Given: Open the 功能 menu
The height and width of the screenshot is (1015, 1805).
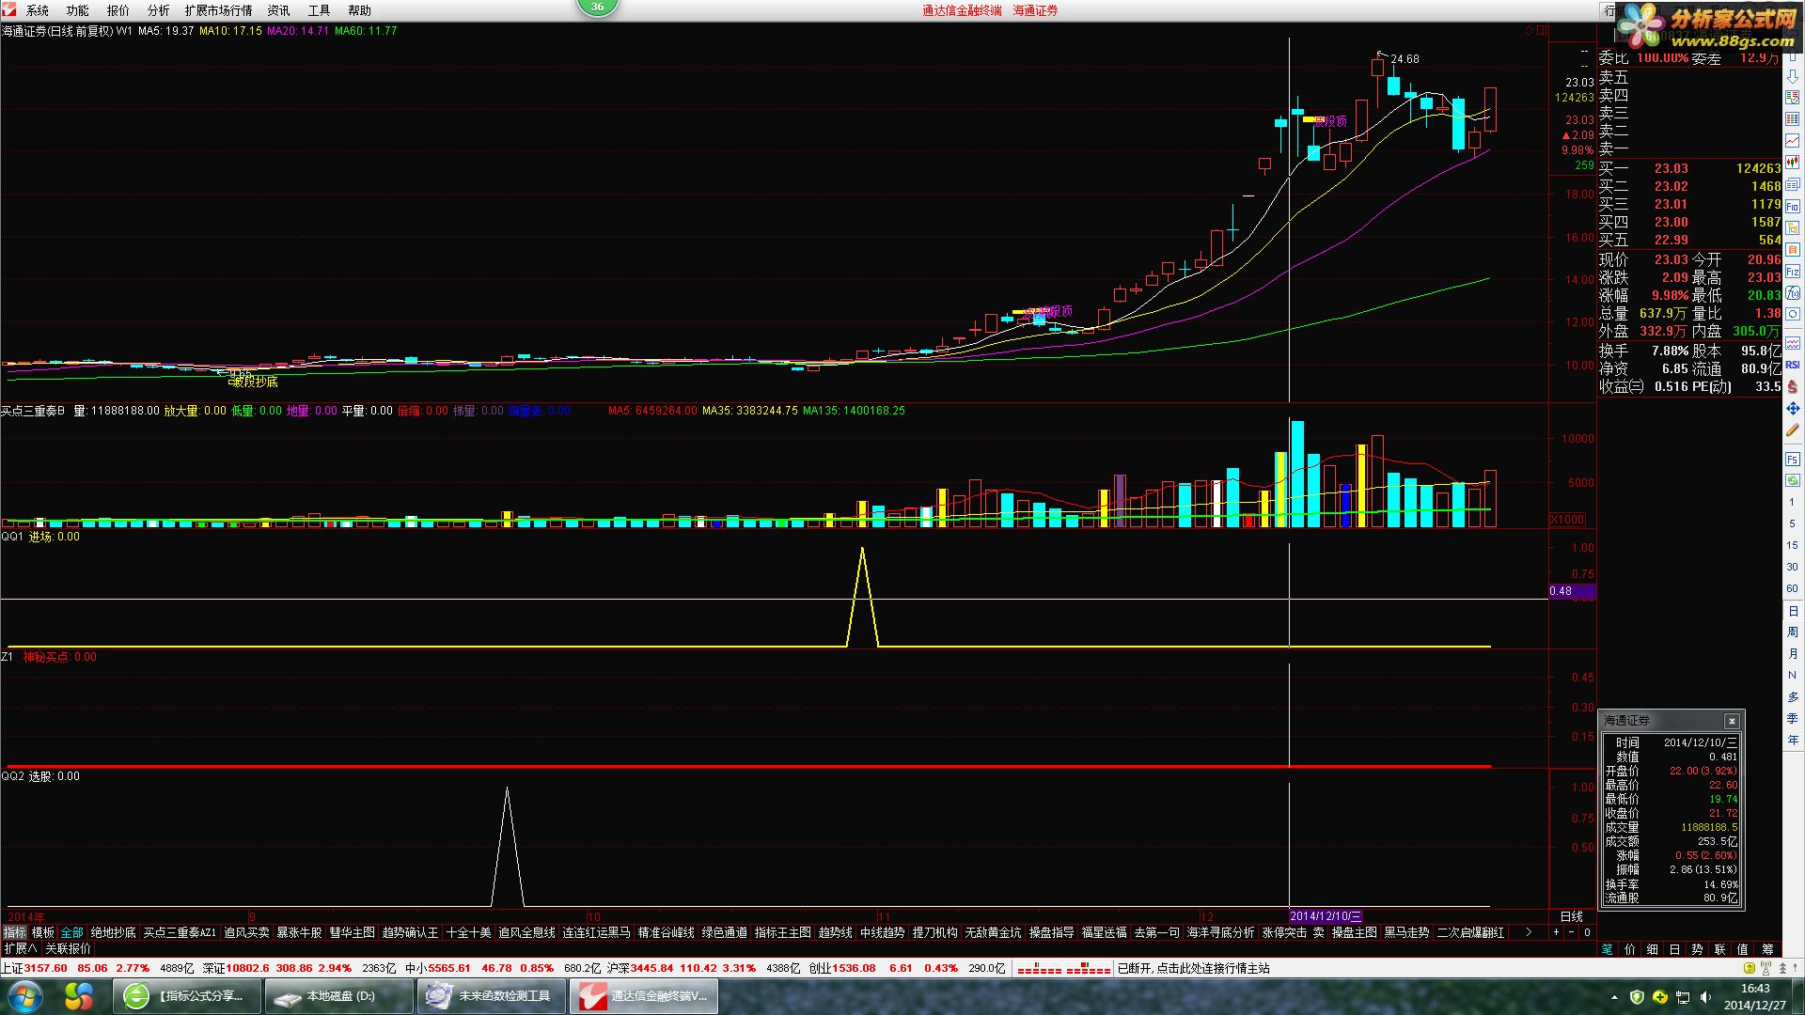Looking at the screenshot, I should tap(78, 10).
